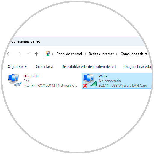The height and width of the screenshot is (154, 154).
Task: Select the green Wi-Fi signal bars icon
Action: [94, 84]
